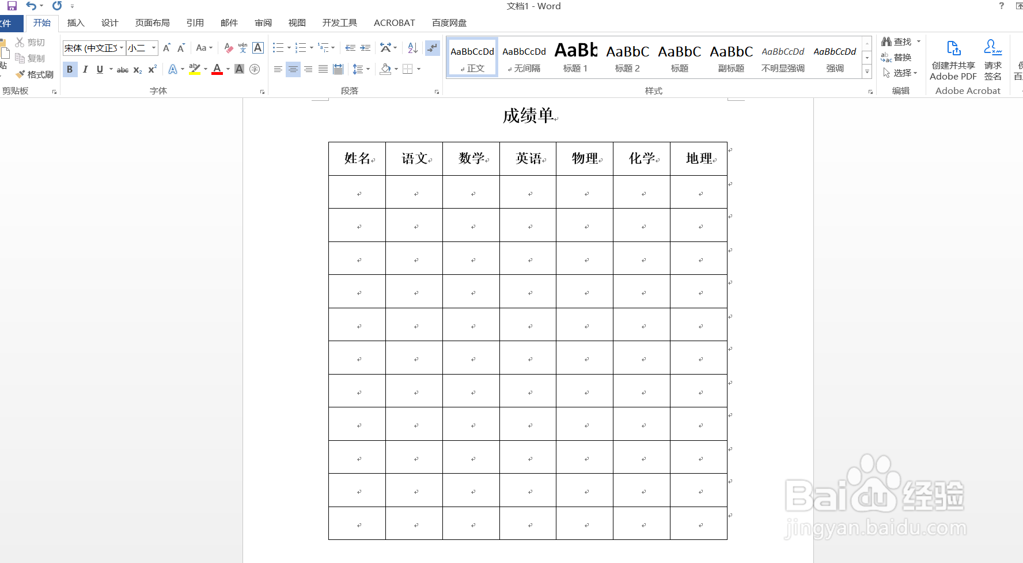1023x563 pixels.
Task: Apply yellow text highlight color
Action: [195, 69]
